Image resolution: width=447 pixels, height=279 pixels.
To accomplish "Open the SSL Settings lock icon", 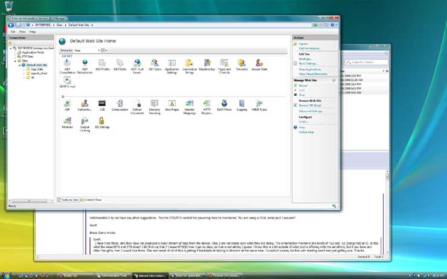I will 101,121.
